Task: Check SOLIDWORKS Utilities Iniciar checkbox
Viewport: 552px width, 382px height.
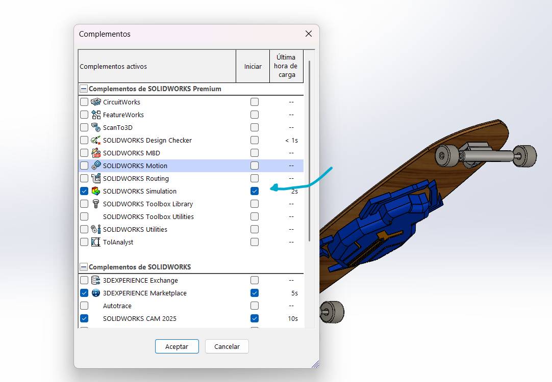Action: pos(255,229)
